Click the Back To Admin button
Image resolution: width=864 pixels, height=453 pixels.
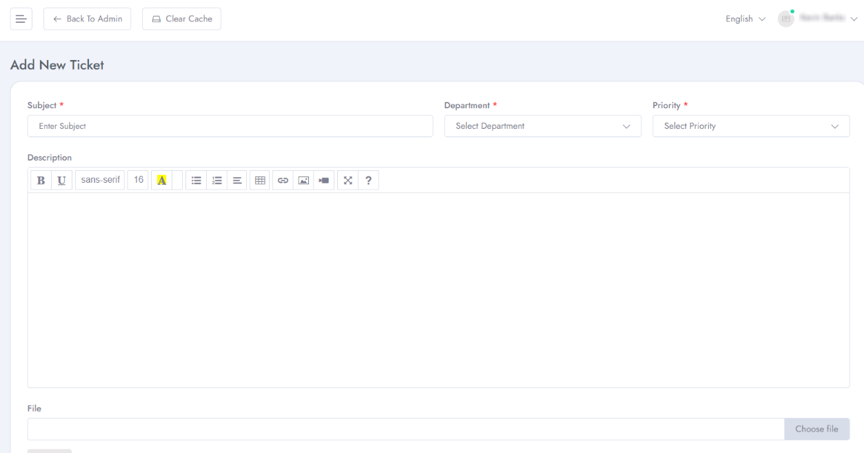tap(87, 19)
